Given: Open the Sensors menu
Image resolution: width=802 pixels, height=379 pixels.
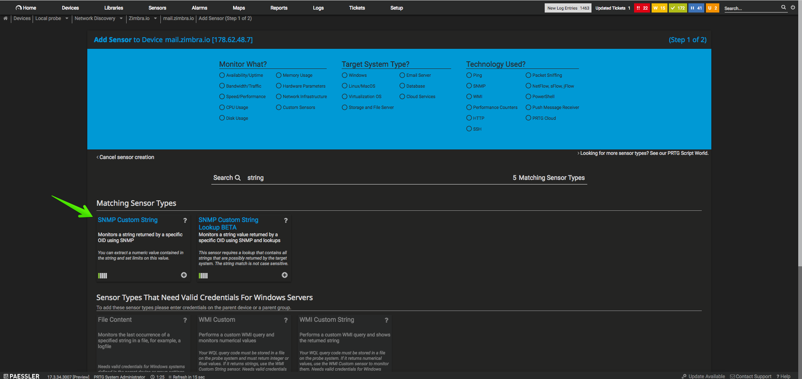Looking at the screenshot, I should click(x=157, y=8).
